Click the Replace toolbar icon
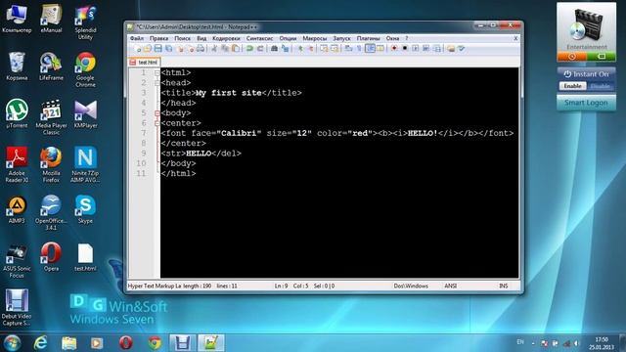Screen dimensions: 626x352 (285, 49)
